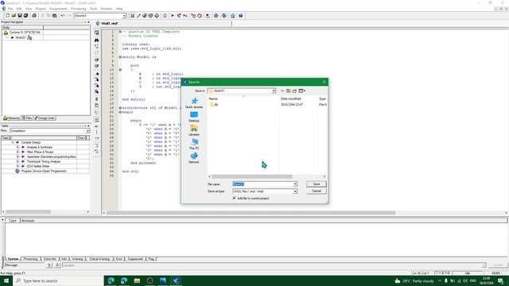The image size is (509, 286).
Task: Expand the TimeQuest Timing Analysis task
Action: [x=17, y=161]
